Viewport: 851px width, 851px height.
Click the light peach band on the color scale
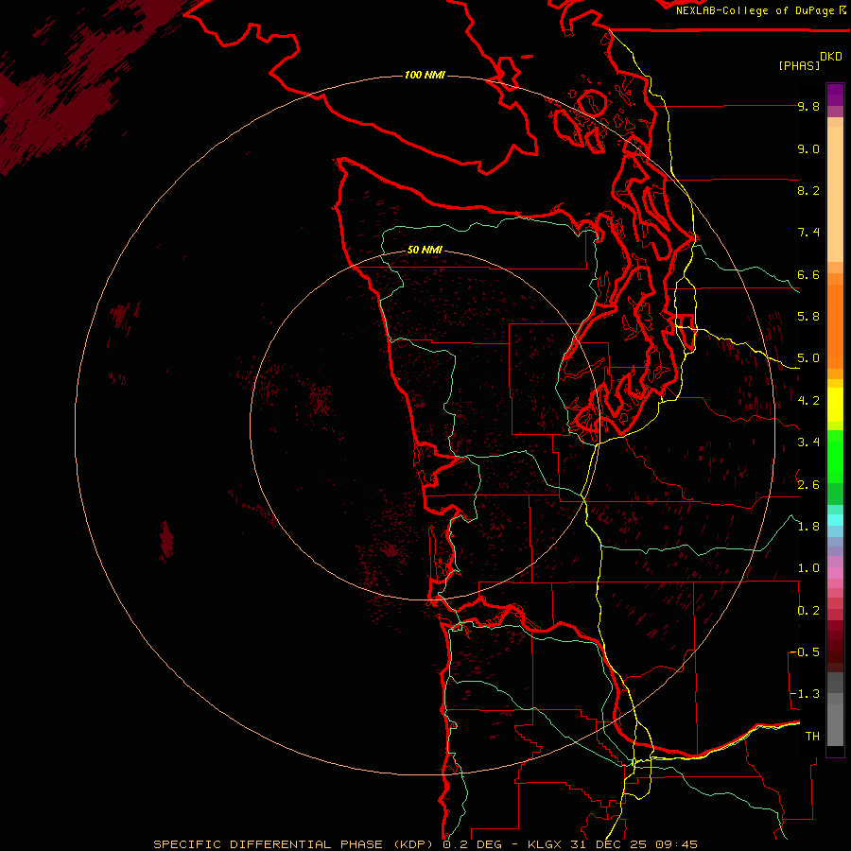click(x=835, y=194)
